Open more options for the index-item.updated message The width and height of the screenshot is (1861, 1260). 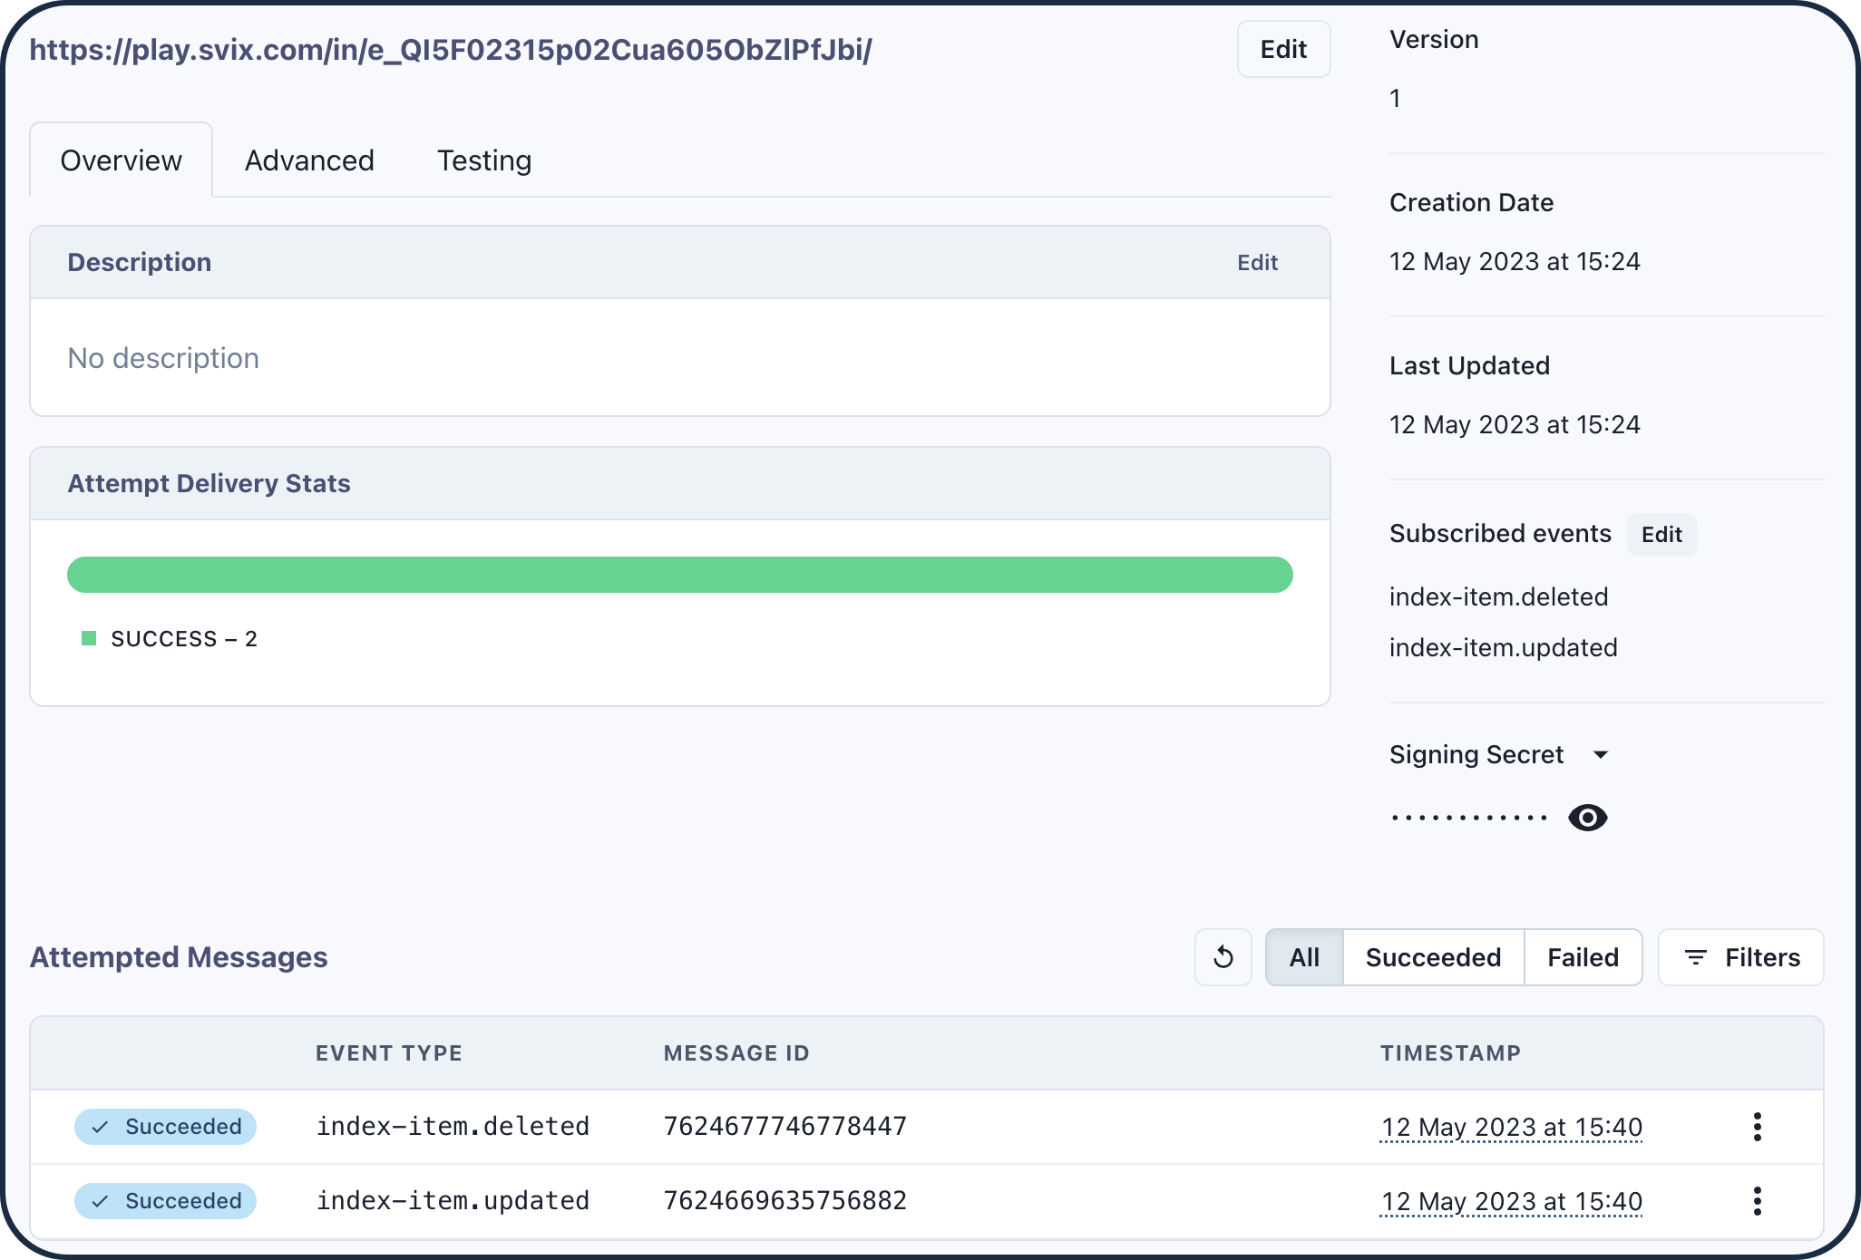pos(1757,1201)
